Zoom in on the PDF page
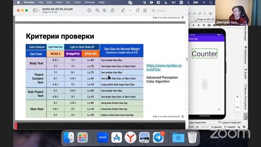Screen dimensions: 261x147 click(x=104, y=10)
